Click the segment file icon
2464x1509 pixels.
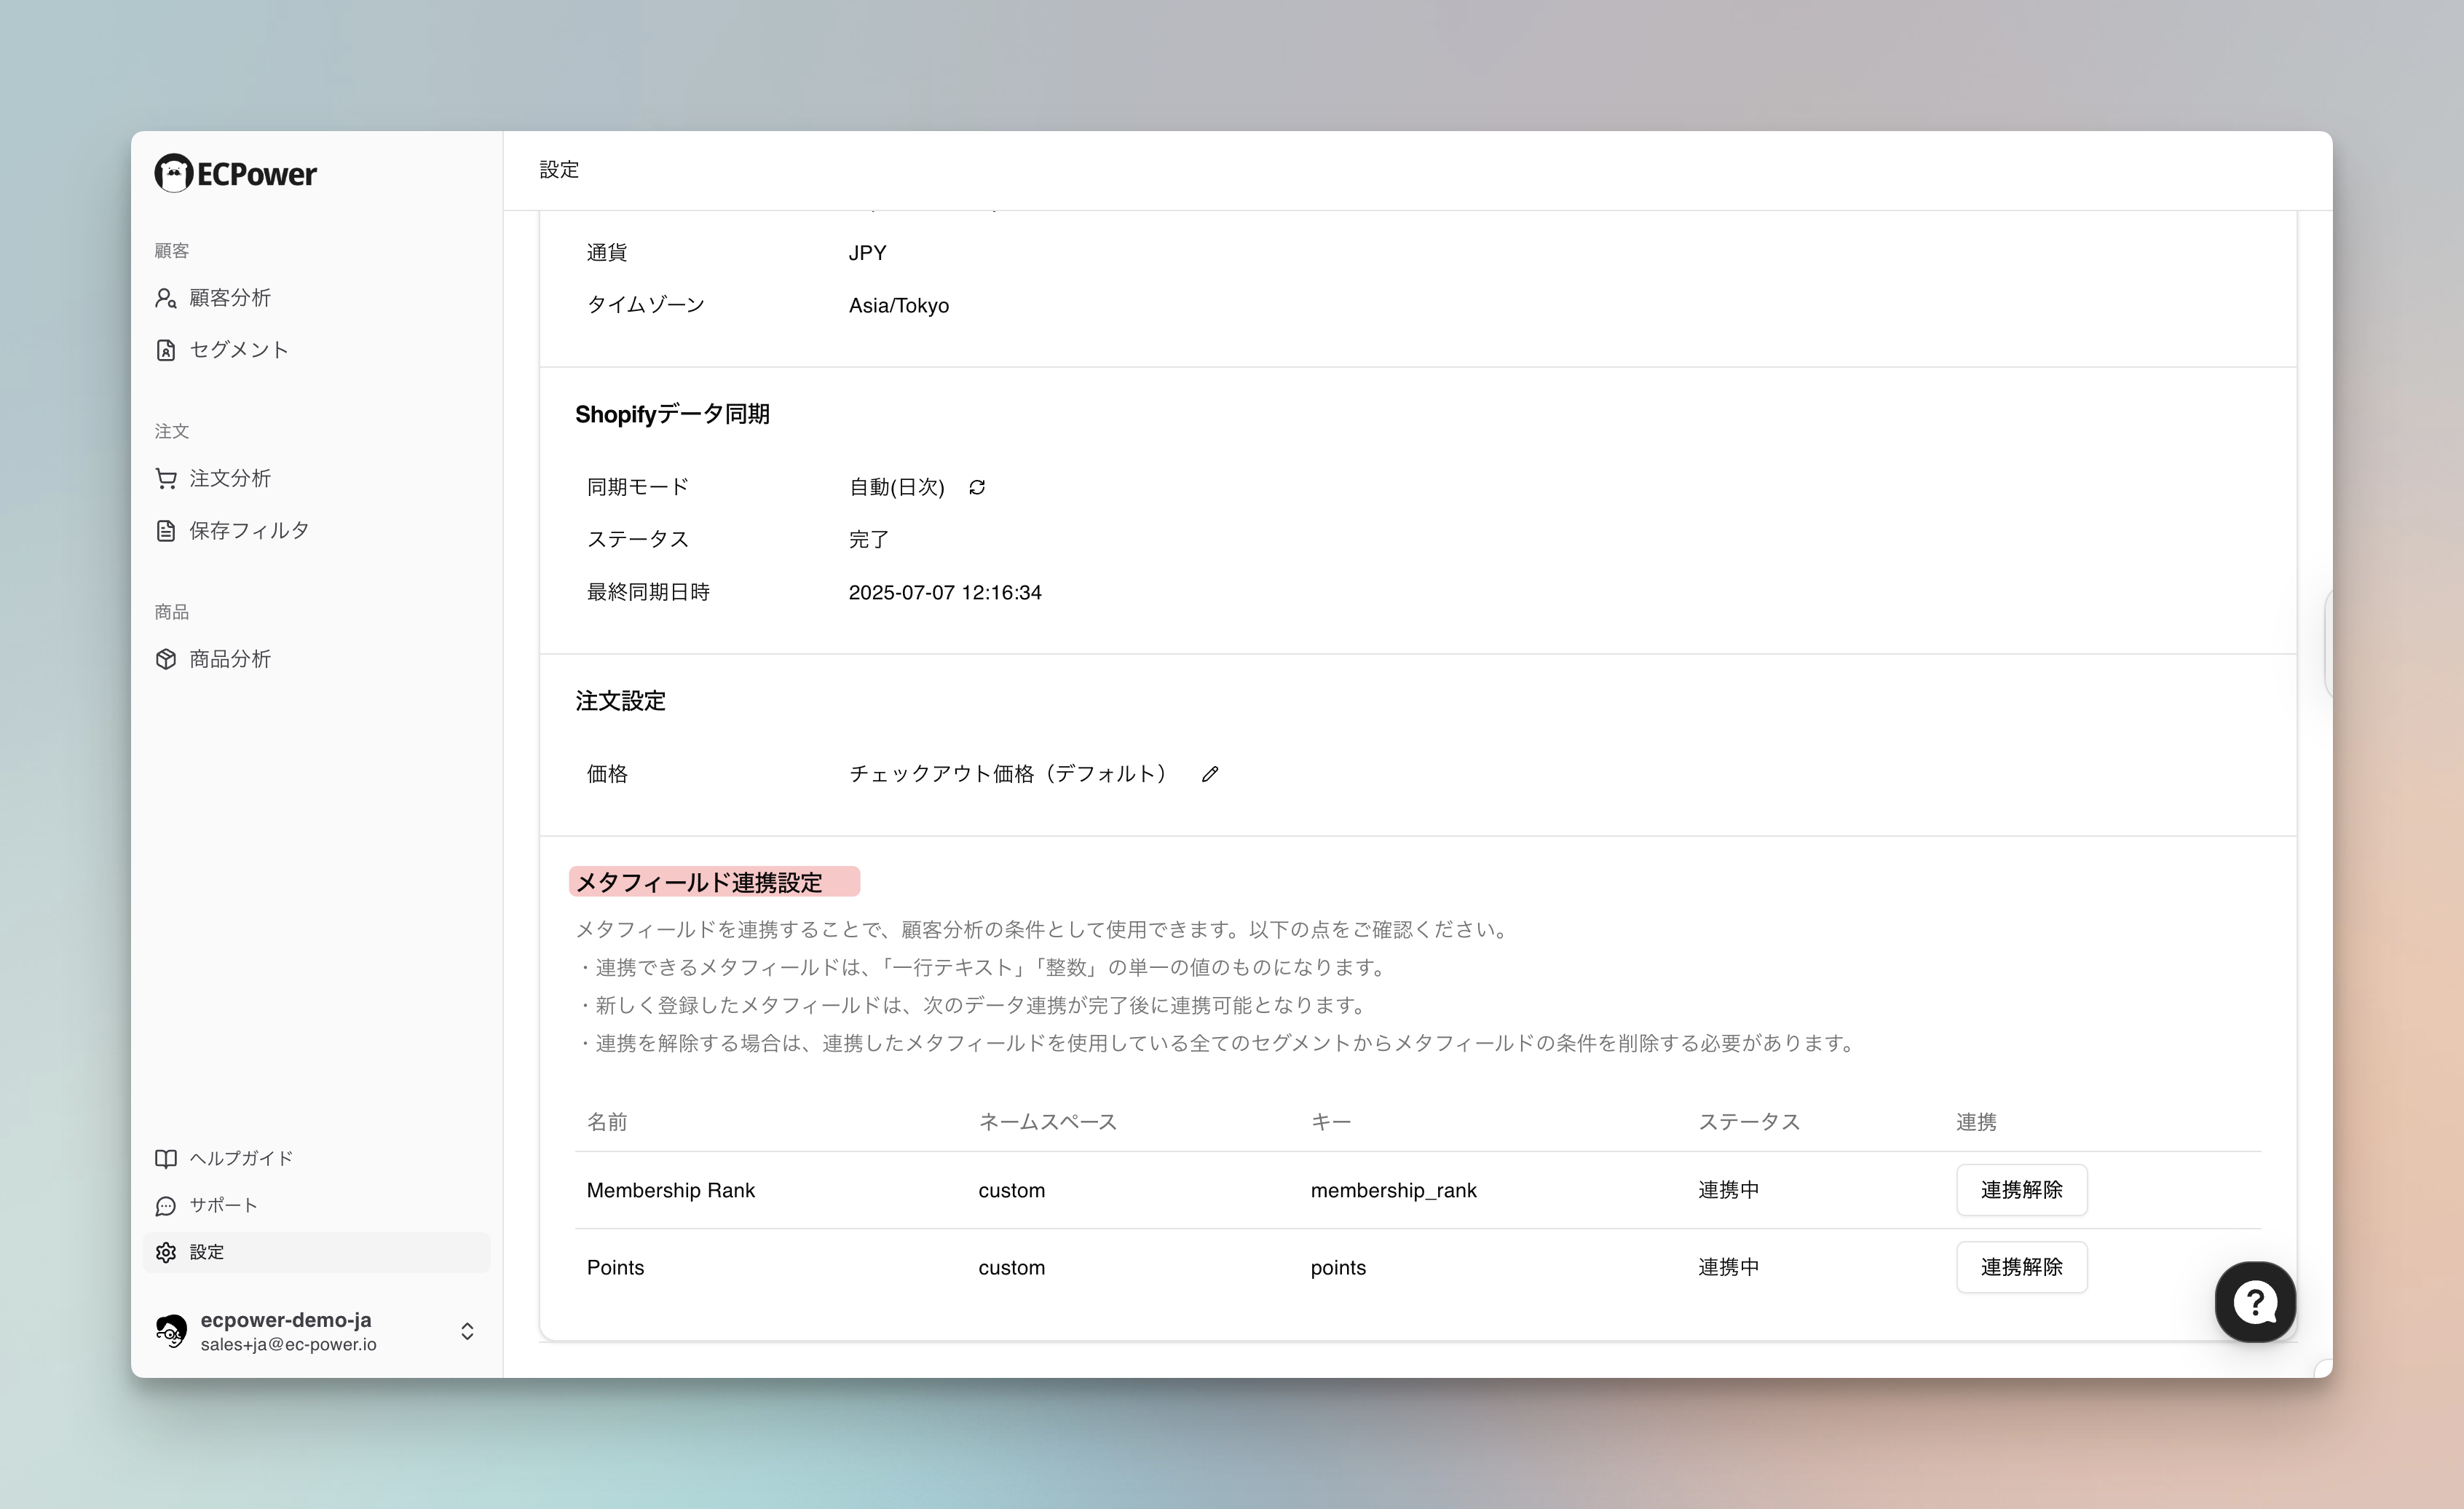(166, 350)
